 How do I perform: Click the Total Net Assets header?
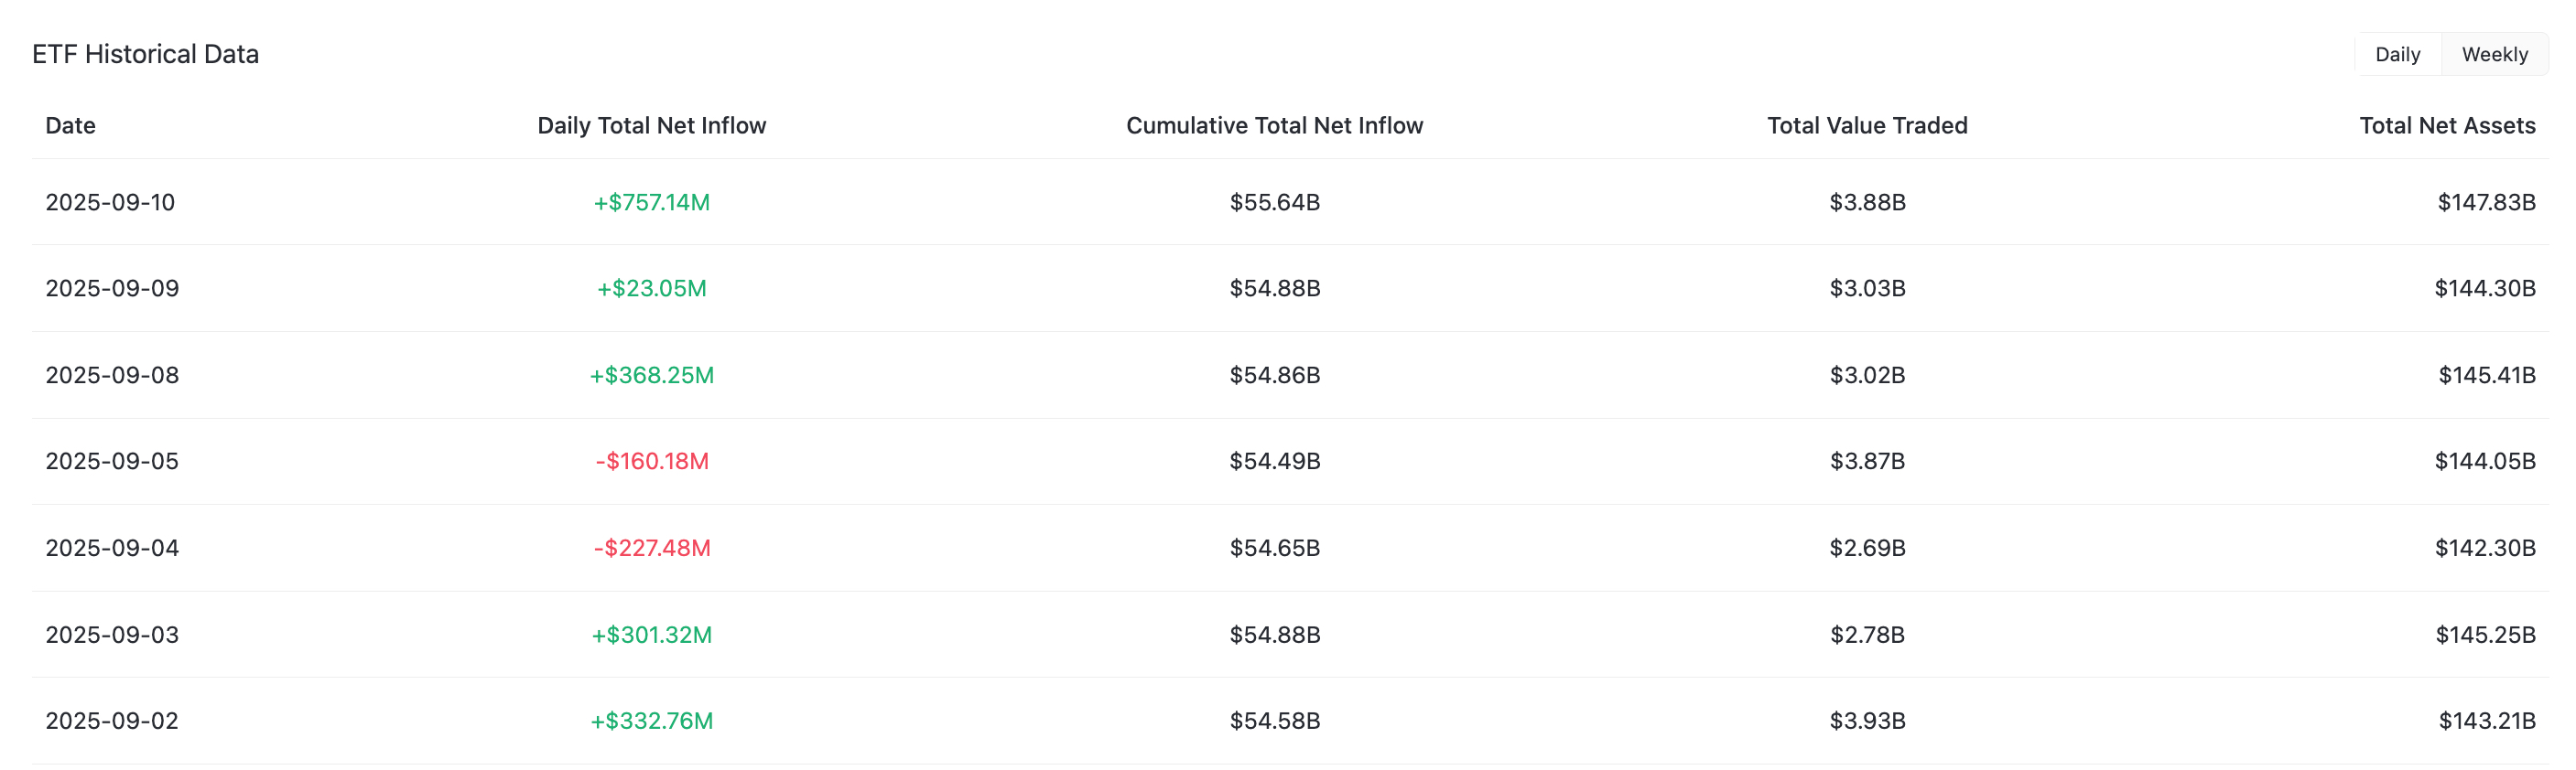(x=2447, y=126)
